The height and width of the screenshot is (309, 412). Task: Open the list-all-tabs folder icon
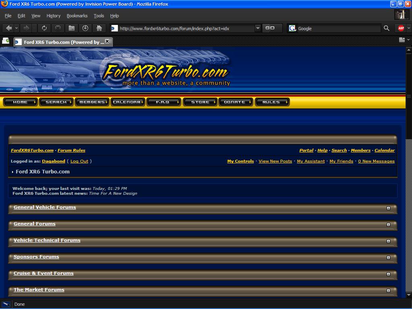(402, 40)
